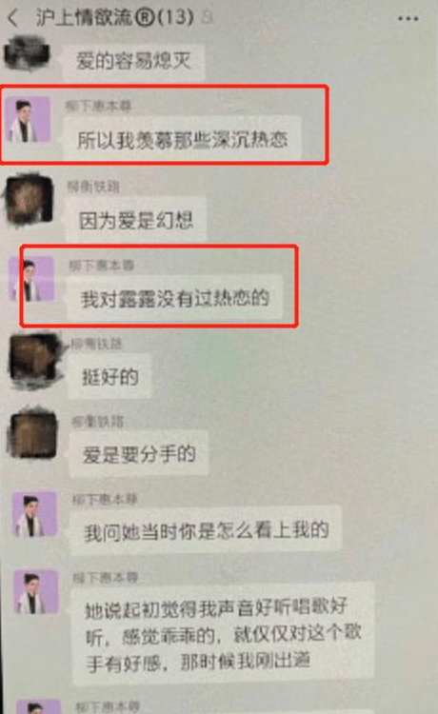This screenshot has height=714, width=438.
Task: Select the message 因为爱是幻想
Action: pyautogui.click(x=135, y=220)
